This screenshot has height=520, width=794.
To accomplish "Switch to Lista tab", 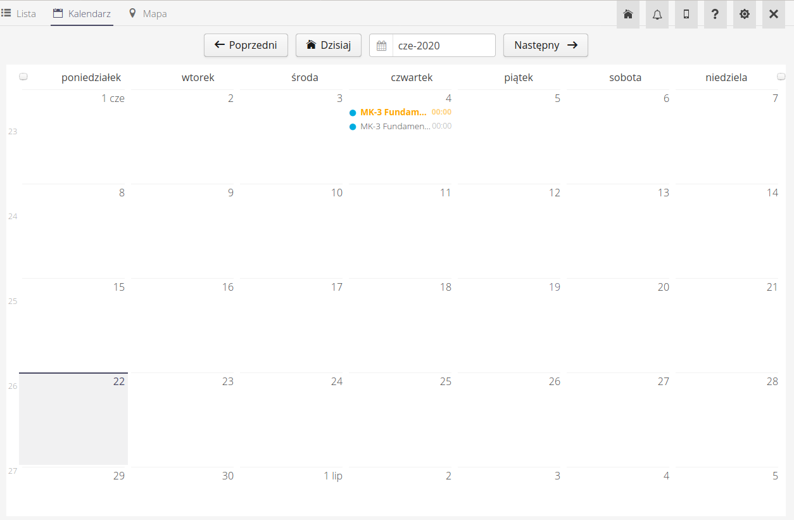I will coord(19,13).
